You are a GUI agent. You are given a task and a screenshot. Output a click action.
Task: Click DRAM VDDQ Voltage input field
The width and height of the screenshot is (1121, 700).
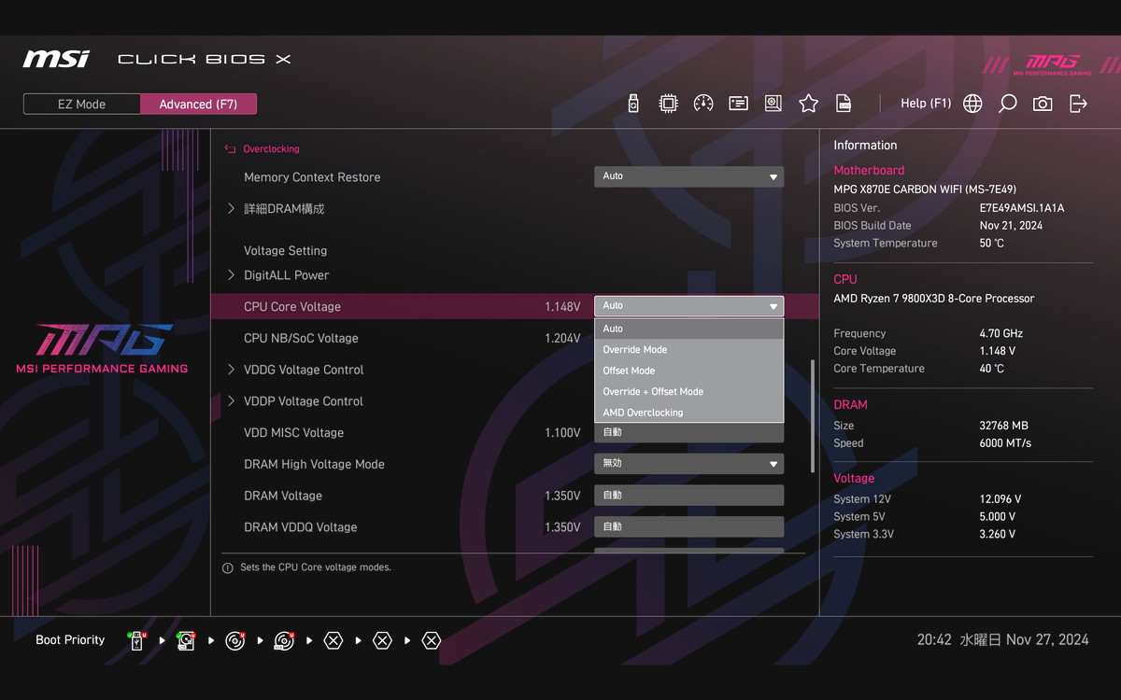[x=688, y=527]
